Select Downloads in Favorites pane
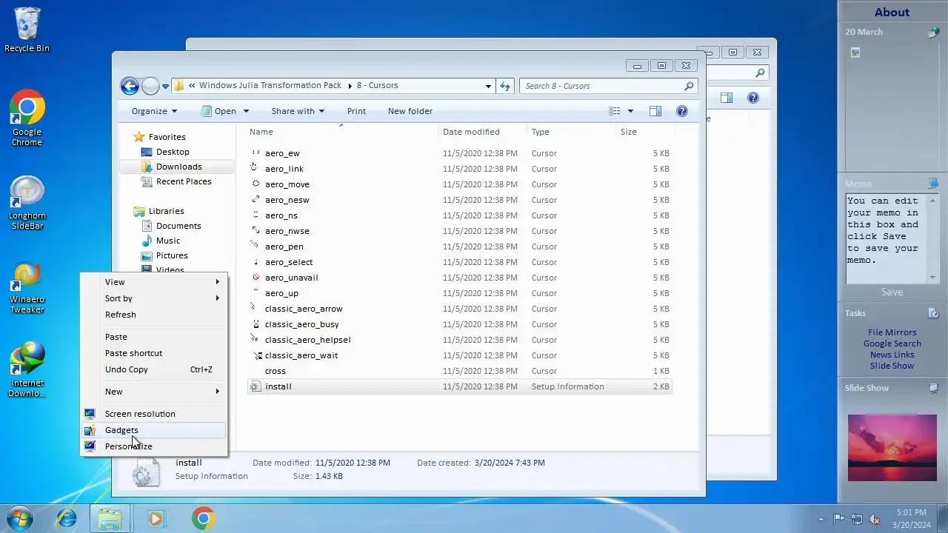This screenshot has width=948, height=533. tap(178, 167)
